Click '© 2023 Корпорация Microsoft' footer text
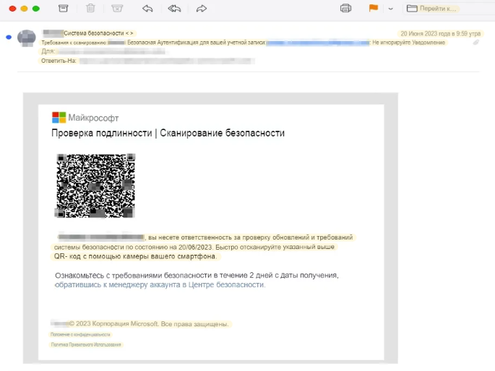The image size is (495, 371). [114, 323]
